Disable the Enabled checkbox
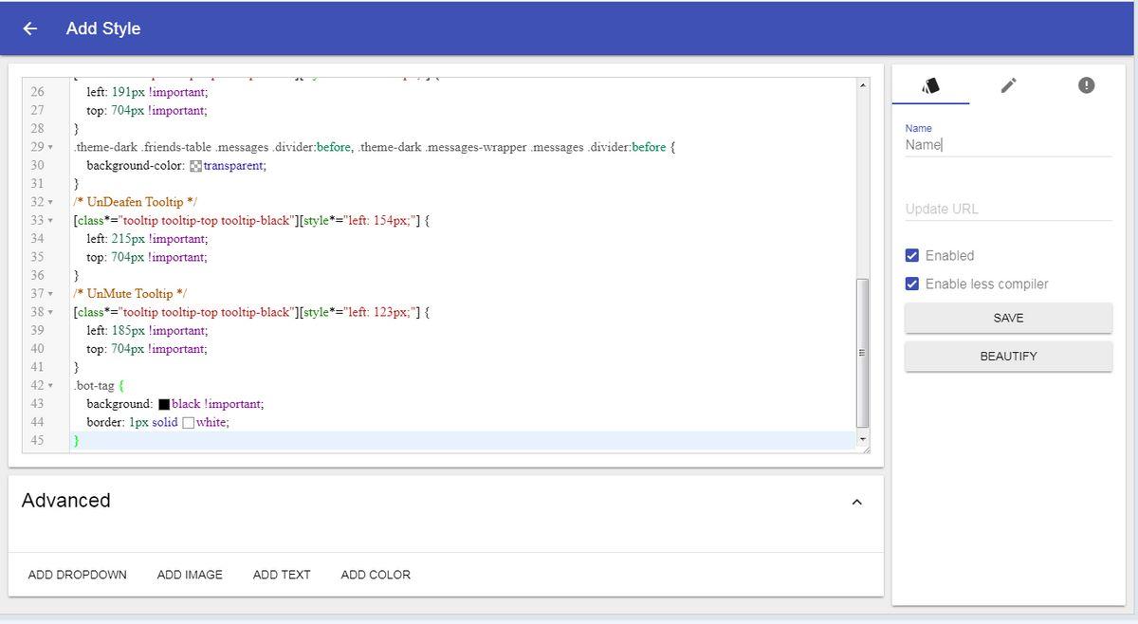The height and width of the screenshot is (624, 1138). pos(912,255)
